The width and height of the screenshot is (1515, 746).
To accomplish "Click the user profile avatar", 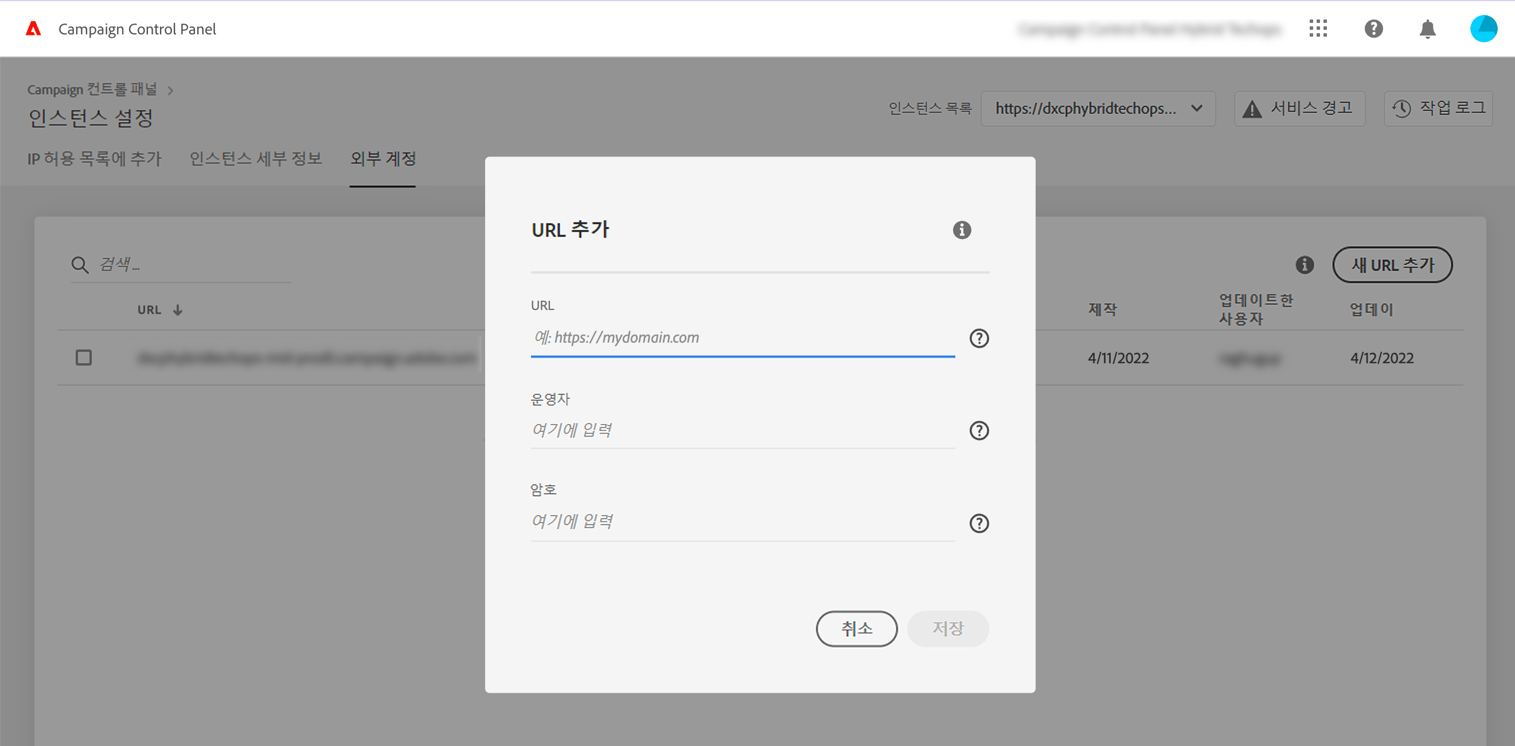I will [1483, 29].
